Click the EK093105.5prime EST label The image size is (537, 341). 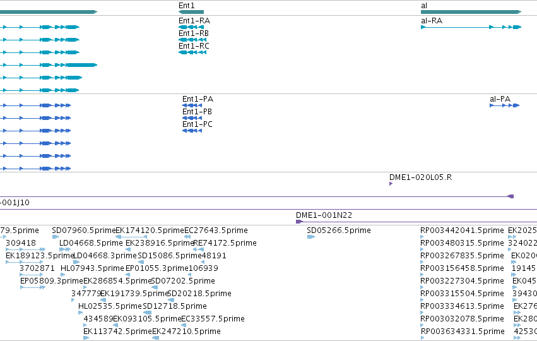click(147, 319)
